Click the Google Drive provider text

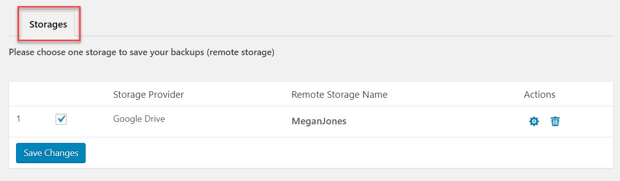[139, 119]
